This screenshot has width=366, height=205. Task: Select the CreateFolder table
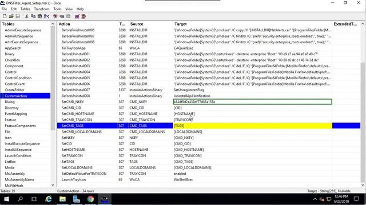[x=14, y=90]
